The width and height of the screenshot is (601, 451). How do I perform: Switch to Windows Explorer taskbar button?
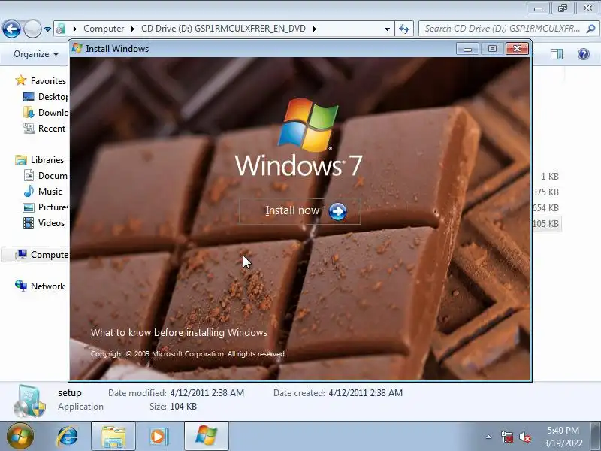tap(113, 436)
